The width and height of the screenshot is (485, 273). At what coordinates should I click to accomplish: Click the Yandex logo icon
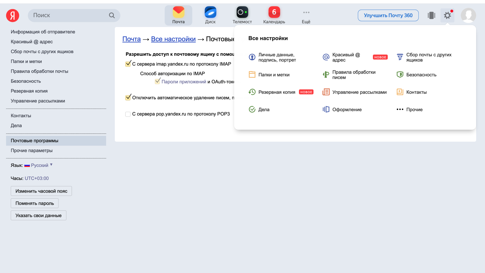pos(13,15)
